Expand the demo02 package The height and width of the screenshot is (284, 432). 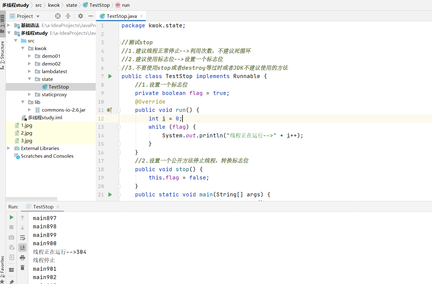pyautogui.click(x=30, y=64)
